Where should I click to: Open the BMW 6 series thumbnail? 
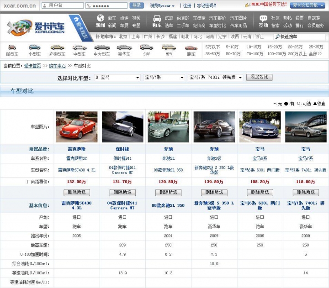(260, 127)
